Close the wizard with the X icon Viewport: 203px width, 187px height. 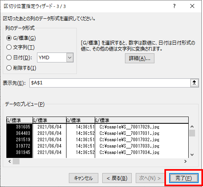[192, 6]
